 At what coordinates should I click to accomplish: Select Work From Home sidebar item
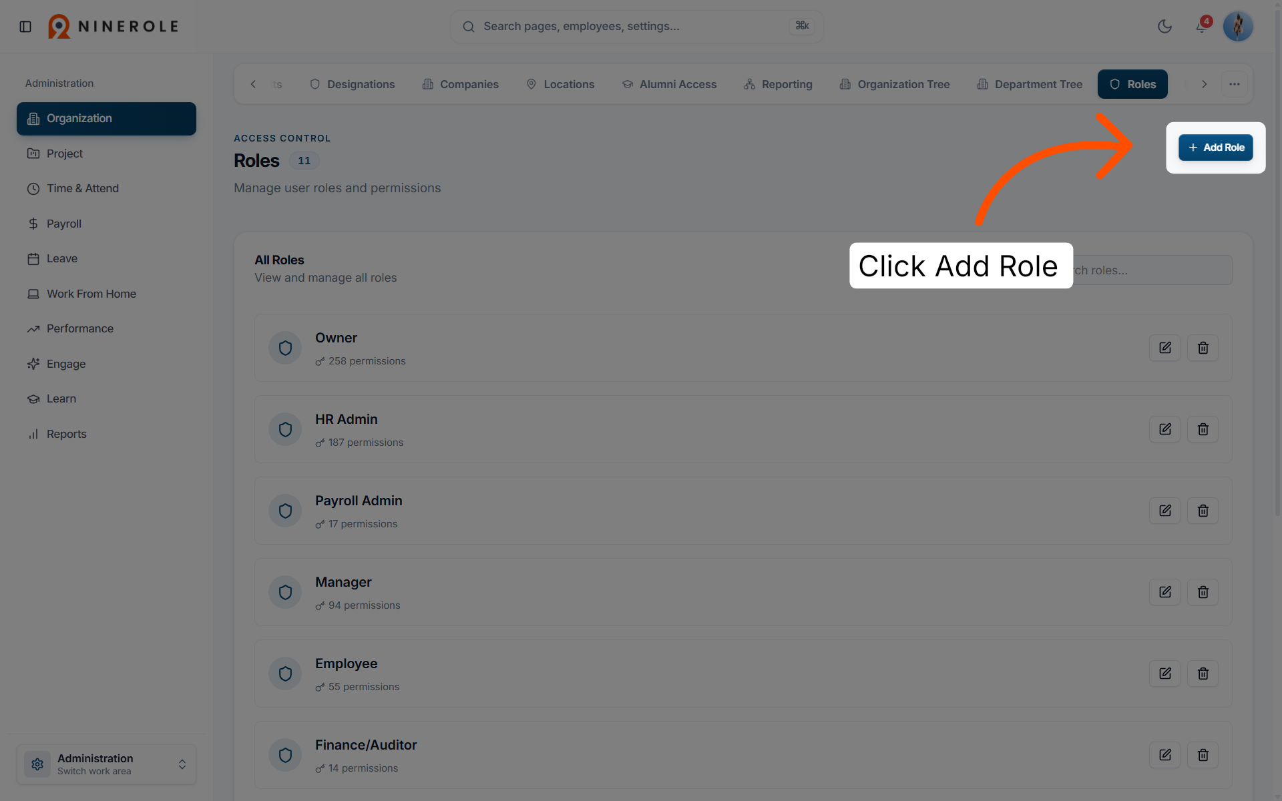tap(106, 294)
